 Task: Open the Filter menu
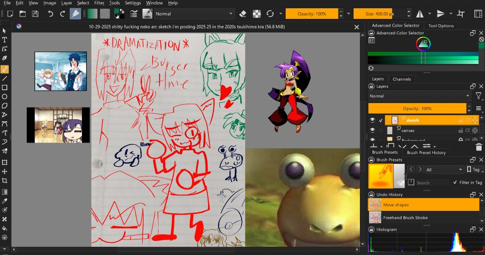pos(99,3)
